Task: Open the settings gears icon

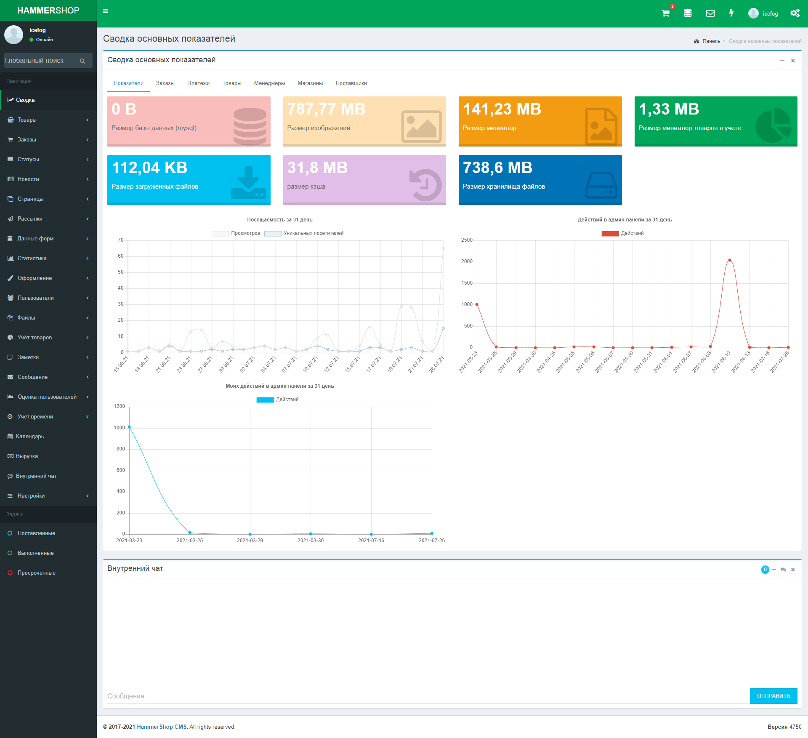Action: 795,13
